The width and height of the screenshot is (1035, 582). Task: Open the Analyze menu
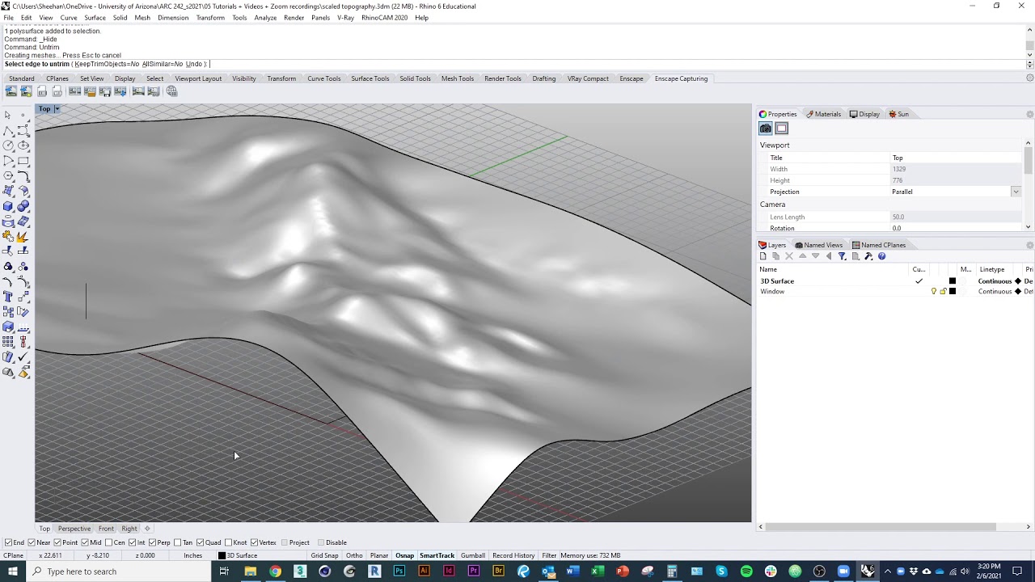pos(265,18)
